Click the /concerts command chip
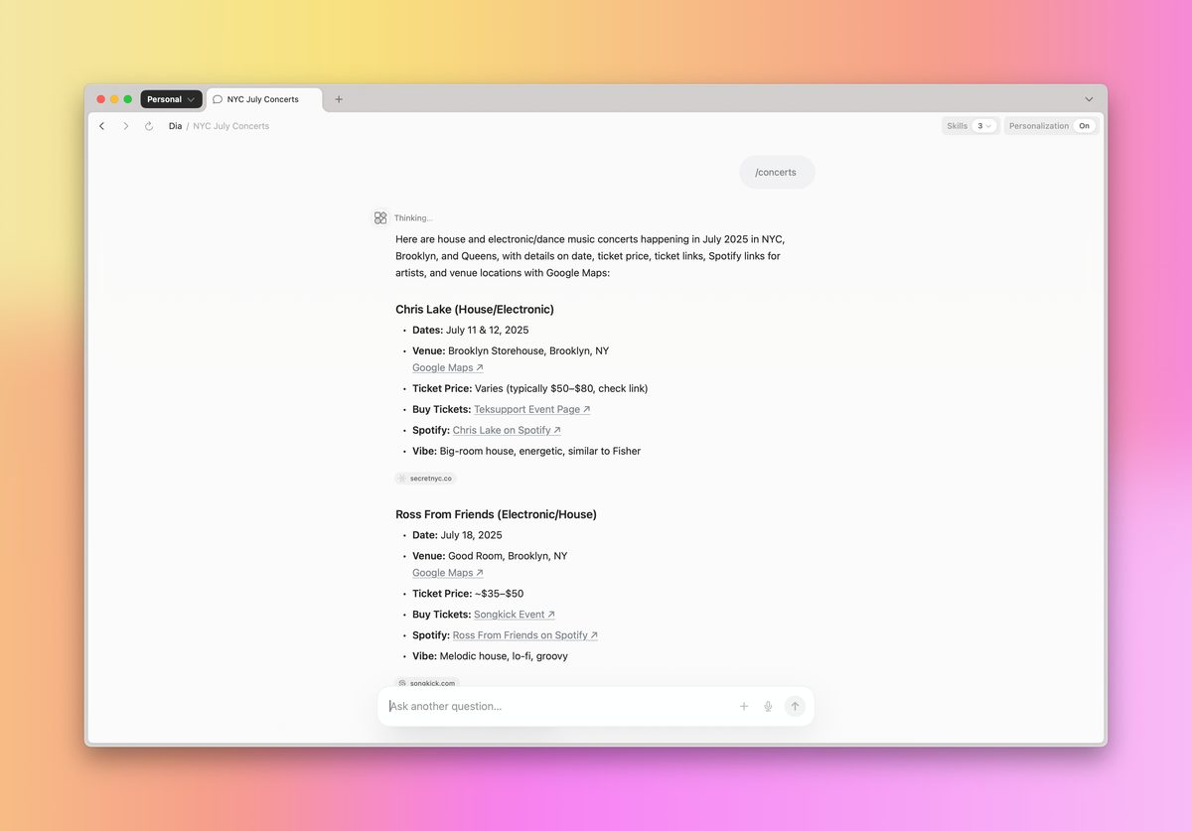The height and width of the screenshot is (831, 1192). click(x=777, y=172)
